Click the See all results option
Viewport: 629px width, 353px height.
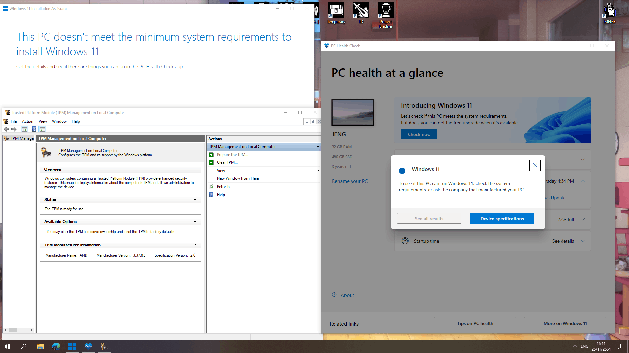(429, 218)
